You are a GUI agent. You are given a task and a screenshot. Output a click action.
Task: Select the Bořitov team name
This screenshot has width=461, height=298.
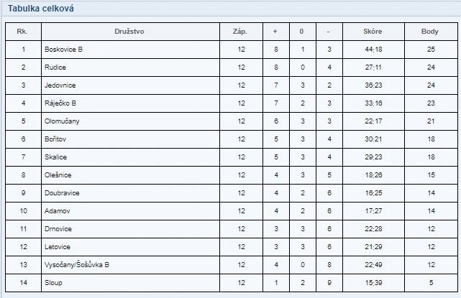[55, 139]
